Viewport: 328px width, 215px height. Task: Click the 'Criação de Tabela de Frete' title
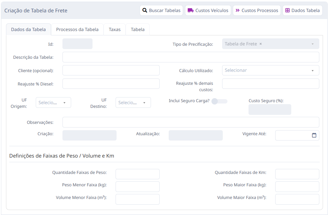pyautogui.click(x=36, y=11)
